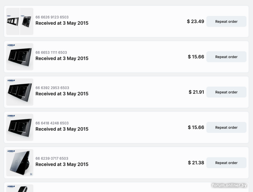Open "Received at 3 May 2015" title of the $23.49 order

[62, 23]
